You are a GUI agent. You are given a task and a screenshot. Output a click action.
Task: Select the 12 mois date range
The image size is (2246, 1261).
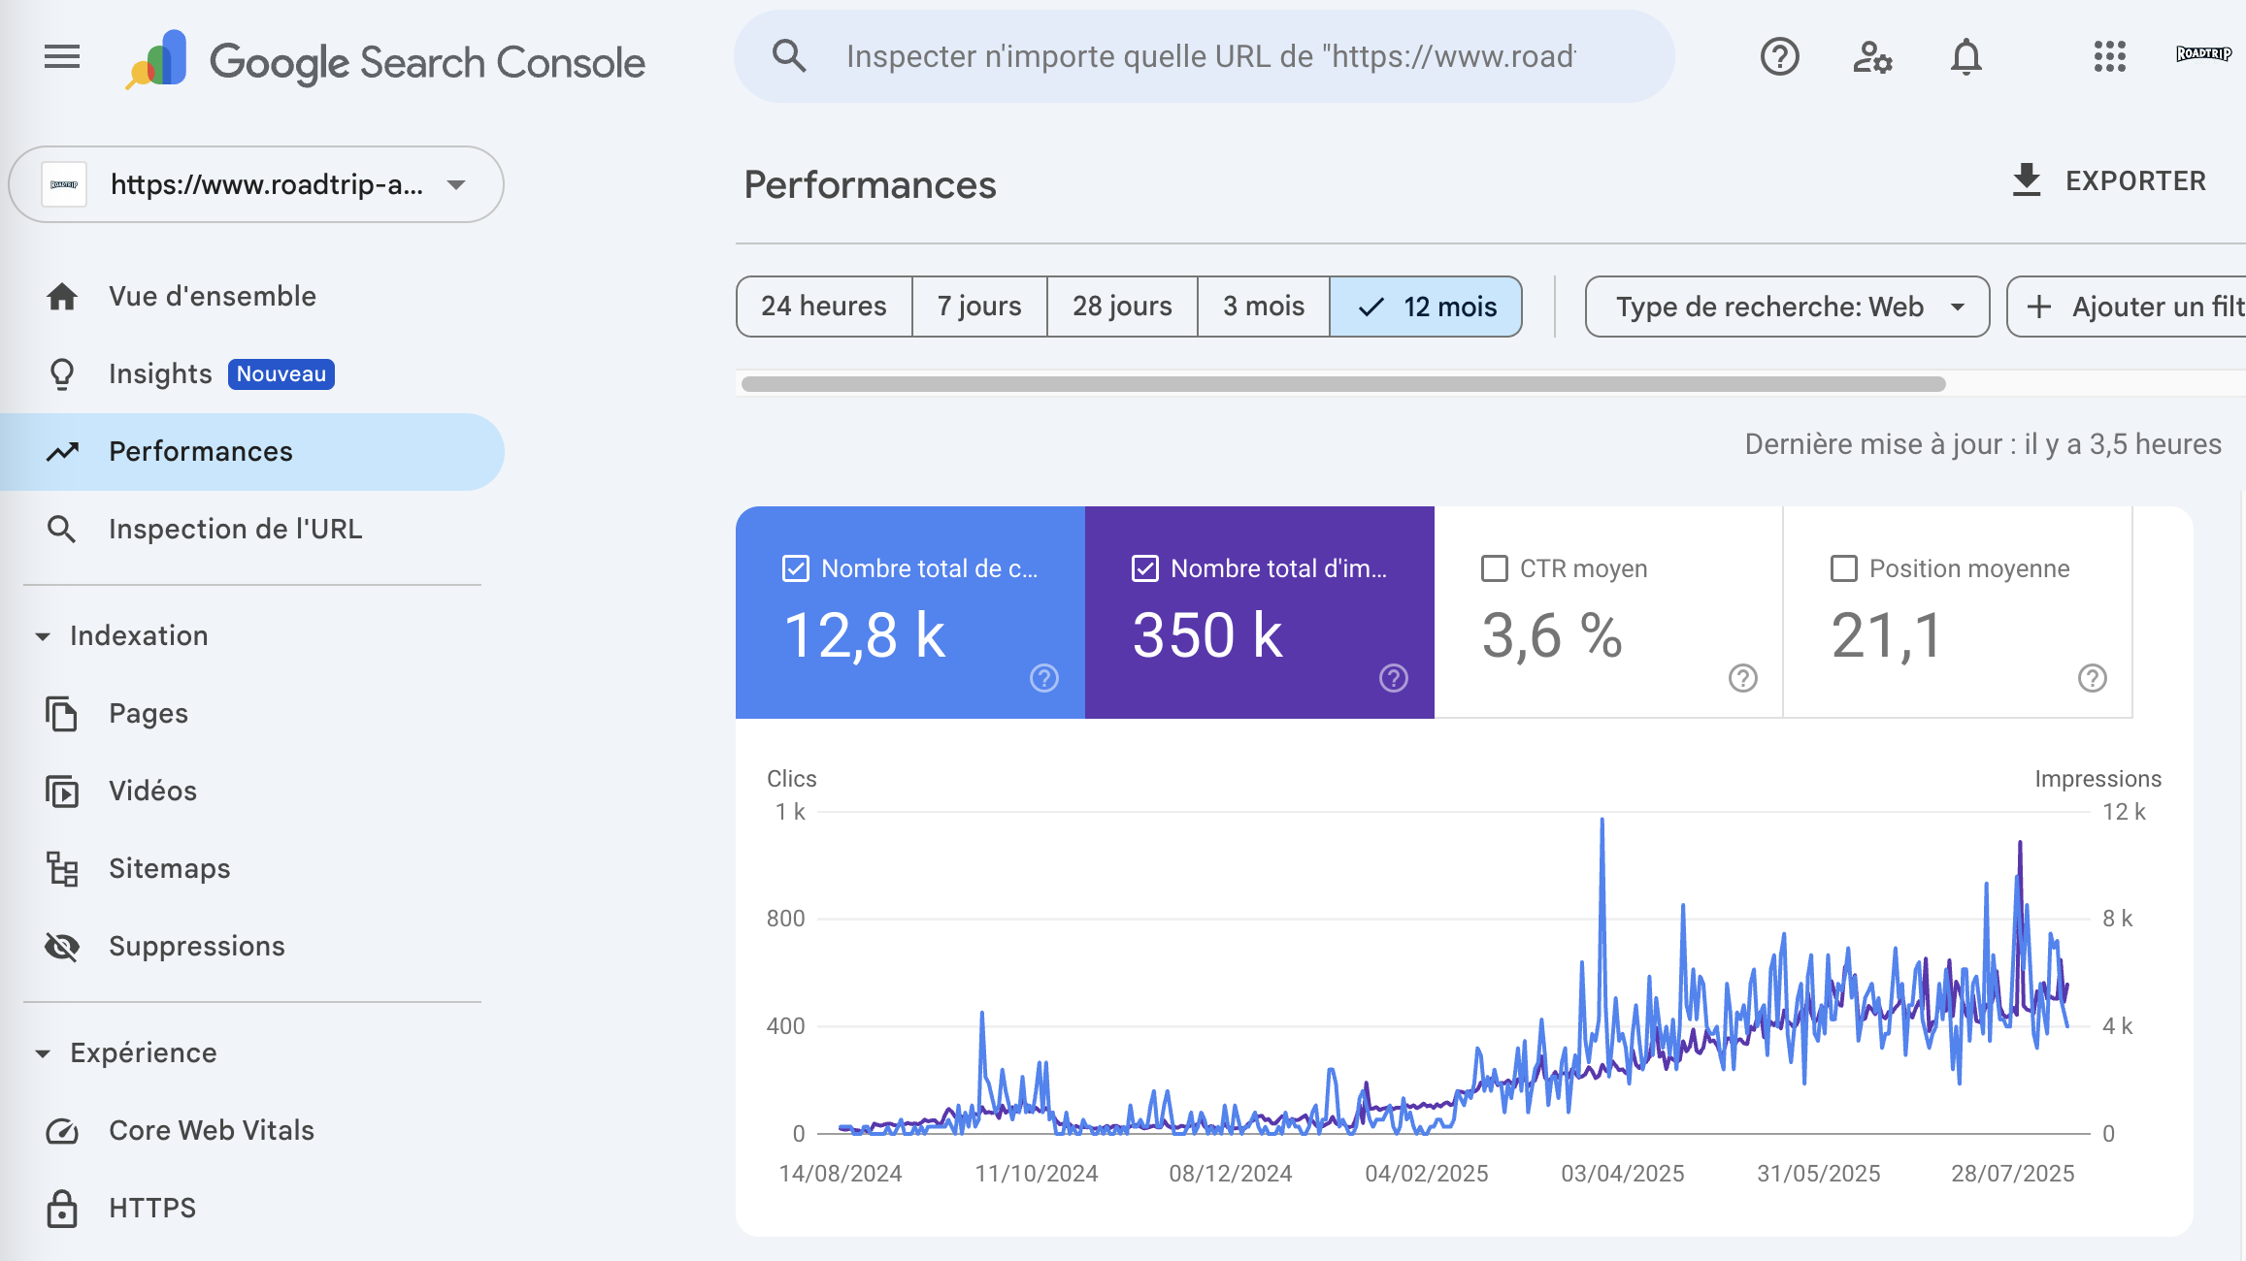pyautogui.click(x=1426, y=307)
